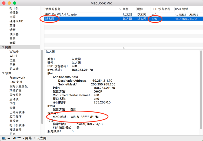Select Wi-Fi in the sidebar

click(x=13, y=56)
